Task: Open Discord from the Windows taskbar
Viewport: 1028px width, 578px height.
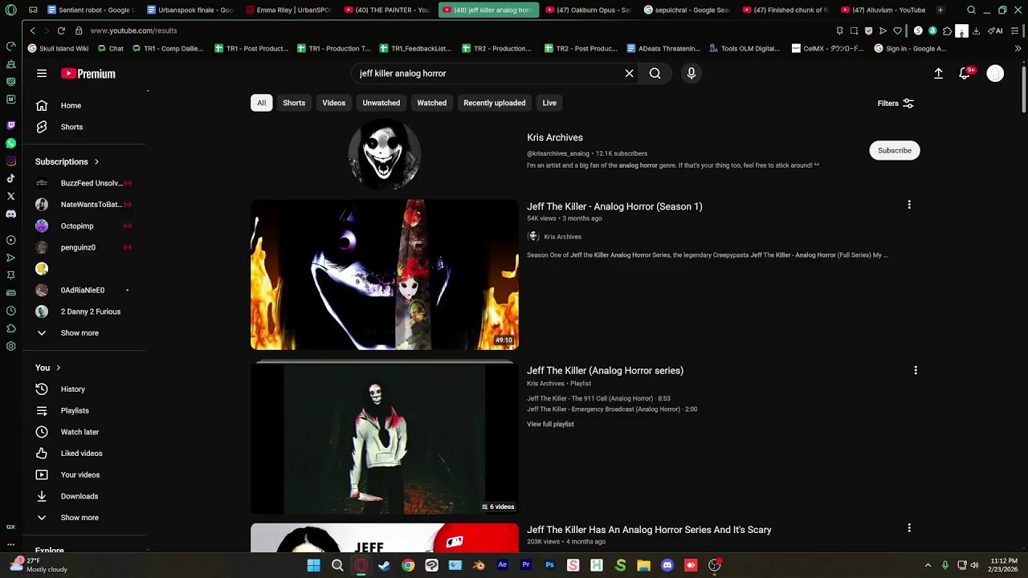Action: coord(667,565)
